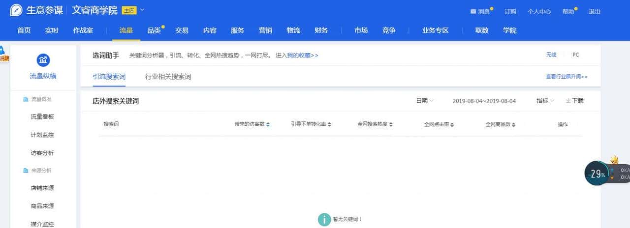
Task: Open the 取数 nav item
Action: (482, 30)
